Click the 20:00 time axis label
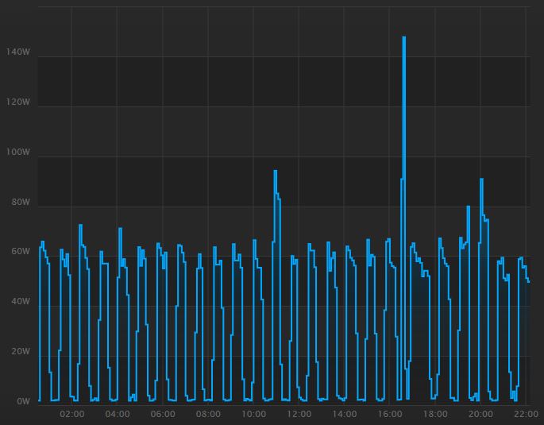The width and height of the screenshot is (544, 425). [480, 414]
